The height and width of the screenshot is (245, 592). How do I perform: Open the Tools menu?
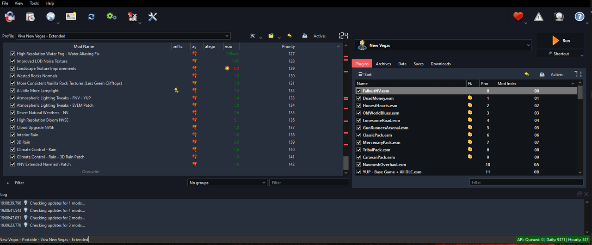(35, 3)
